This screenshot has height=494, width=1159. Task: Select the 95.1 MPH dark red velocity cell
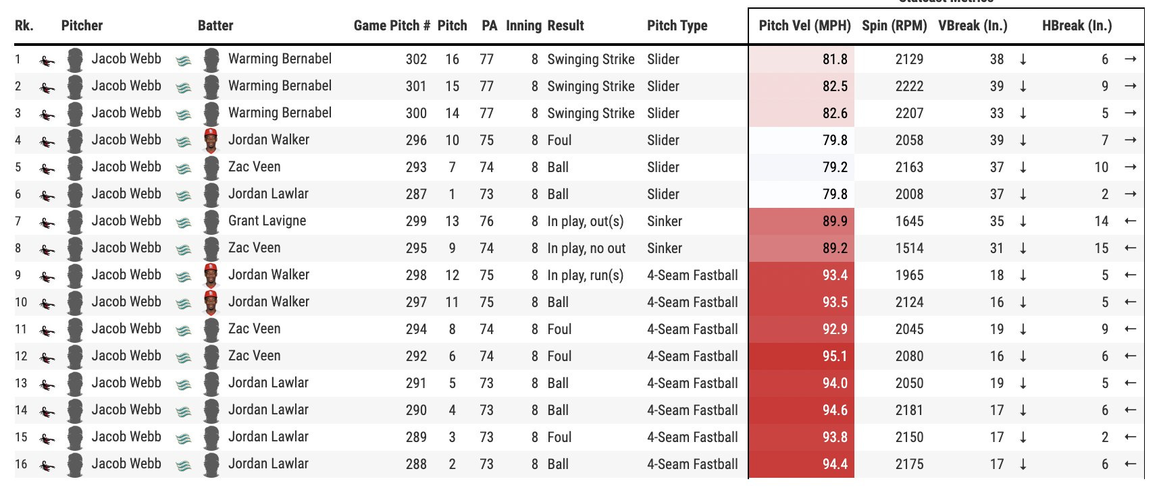coord(802,356)
